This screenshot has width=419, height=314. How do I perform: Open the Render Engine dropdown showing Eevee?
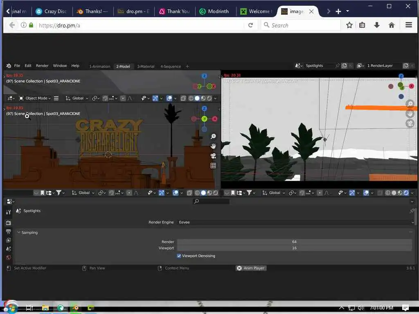point(296,222)
